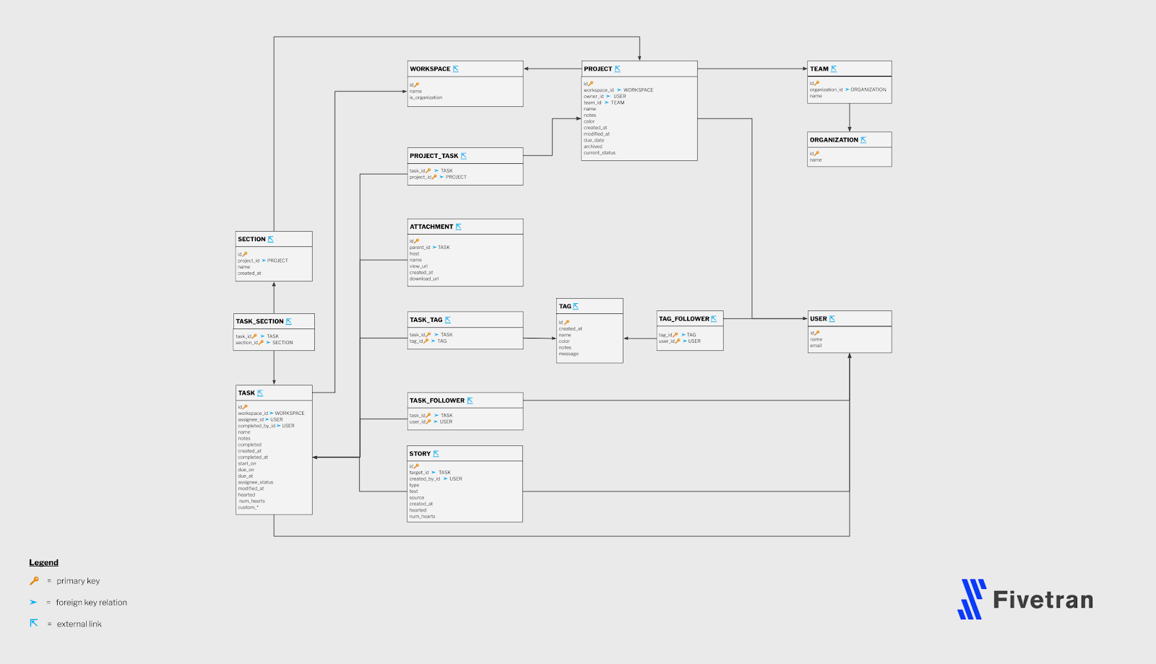
Task: Click the external link icon in Legend
Action: (33, 623)
